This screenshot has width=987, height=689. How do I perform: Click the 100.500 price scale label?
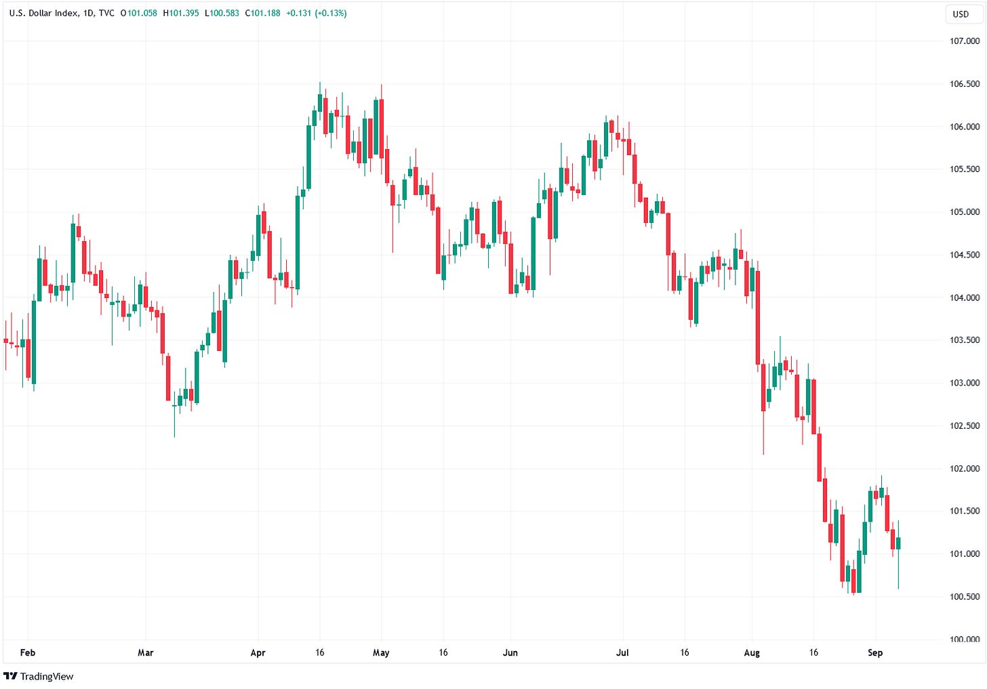point(964,596)
